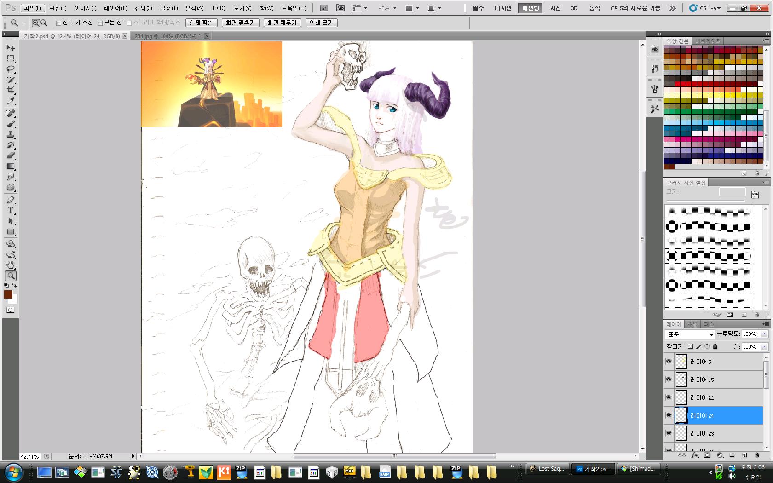Enable the 창 크기 조정 checkbox

tap(58, 23)
